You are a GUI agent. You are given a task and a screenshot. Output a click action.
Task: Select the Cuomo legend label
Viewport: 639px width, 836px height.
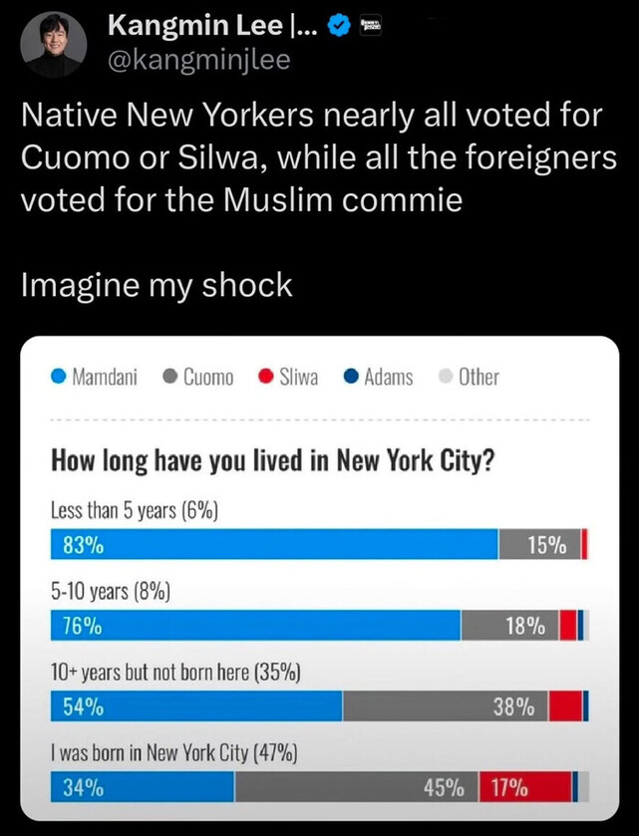coord(208,377)
